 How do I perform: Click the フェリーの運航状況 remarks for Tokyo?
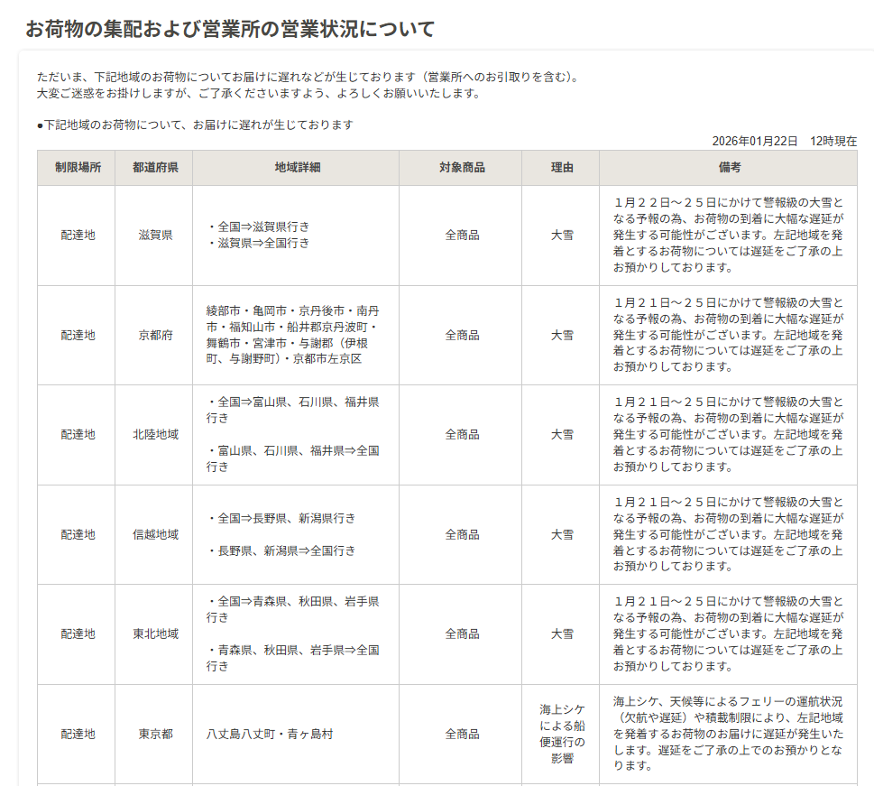pyautogui.click(x=729, y=734)
